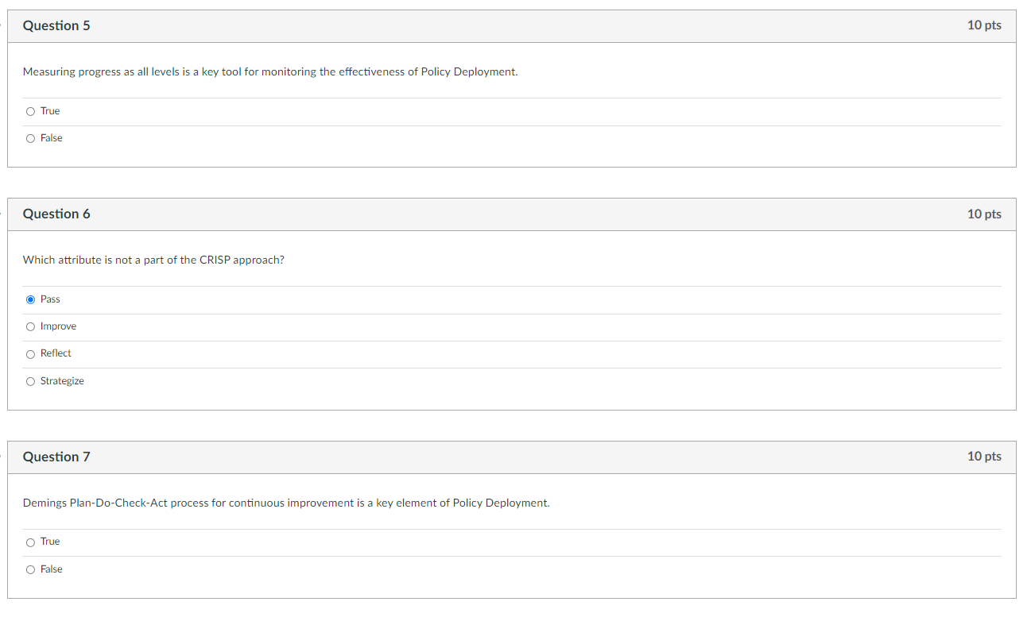Click the Plan-Do-Check-Act statement text
The width and height of the screenshot is (1031, 617).
(285, 503)
